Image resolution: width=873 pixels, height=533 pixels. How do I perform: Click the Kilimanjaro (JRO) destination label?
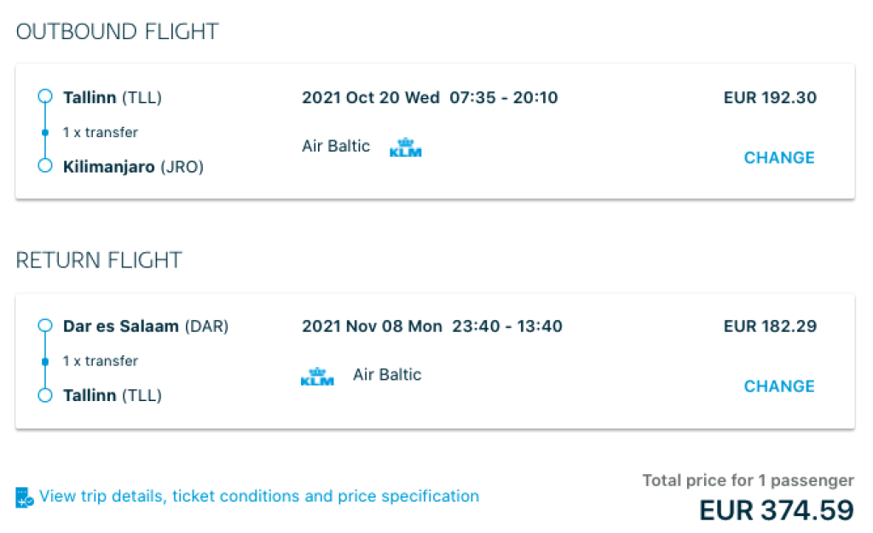click(133, 167)
